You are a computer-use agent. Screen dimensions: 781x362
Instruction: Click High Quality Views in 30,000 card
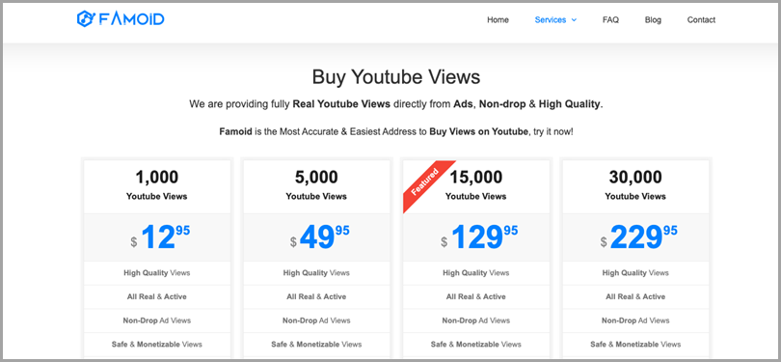[635, 273]
